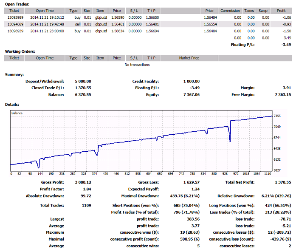296x252 pixels.
Task: Select open trade ticket 13093989
Action: click(15, 17)
